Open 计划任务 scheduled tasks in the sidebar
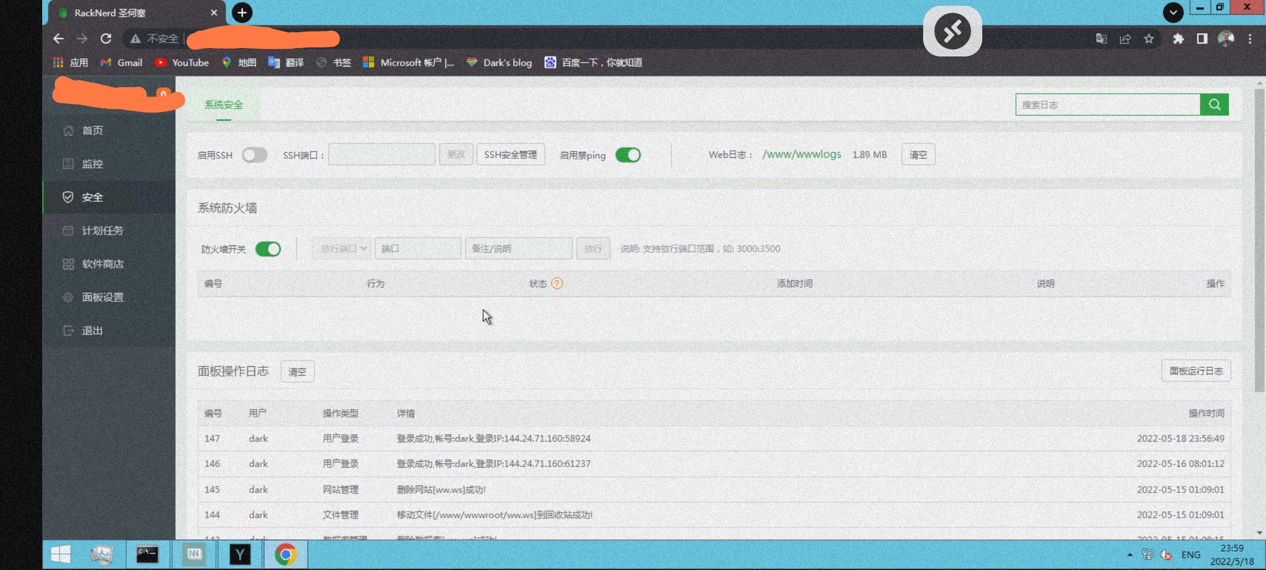Image resolution: width=1266 pixels, height=570 pixels. click(109, 231)
